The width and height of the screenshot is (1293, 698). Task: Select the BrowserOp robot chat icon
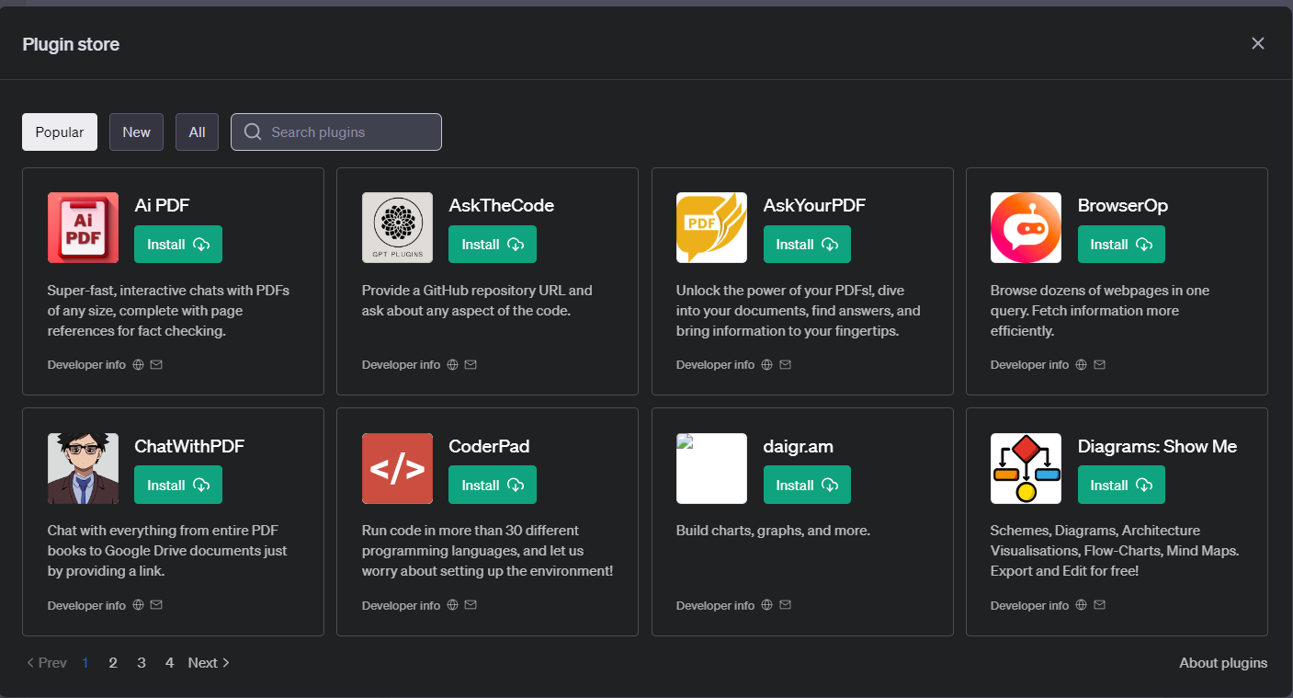(x=1026, y=227)
